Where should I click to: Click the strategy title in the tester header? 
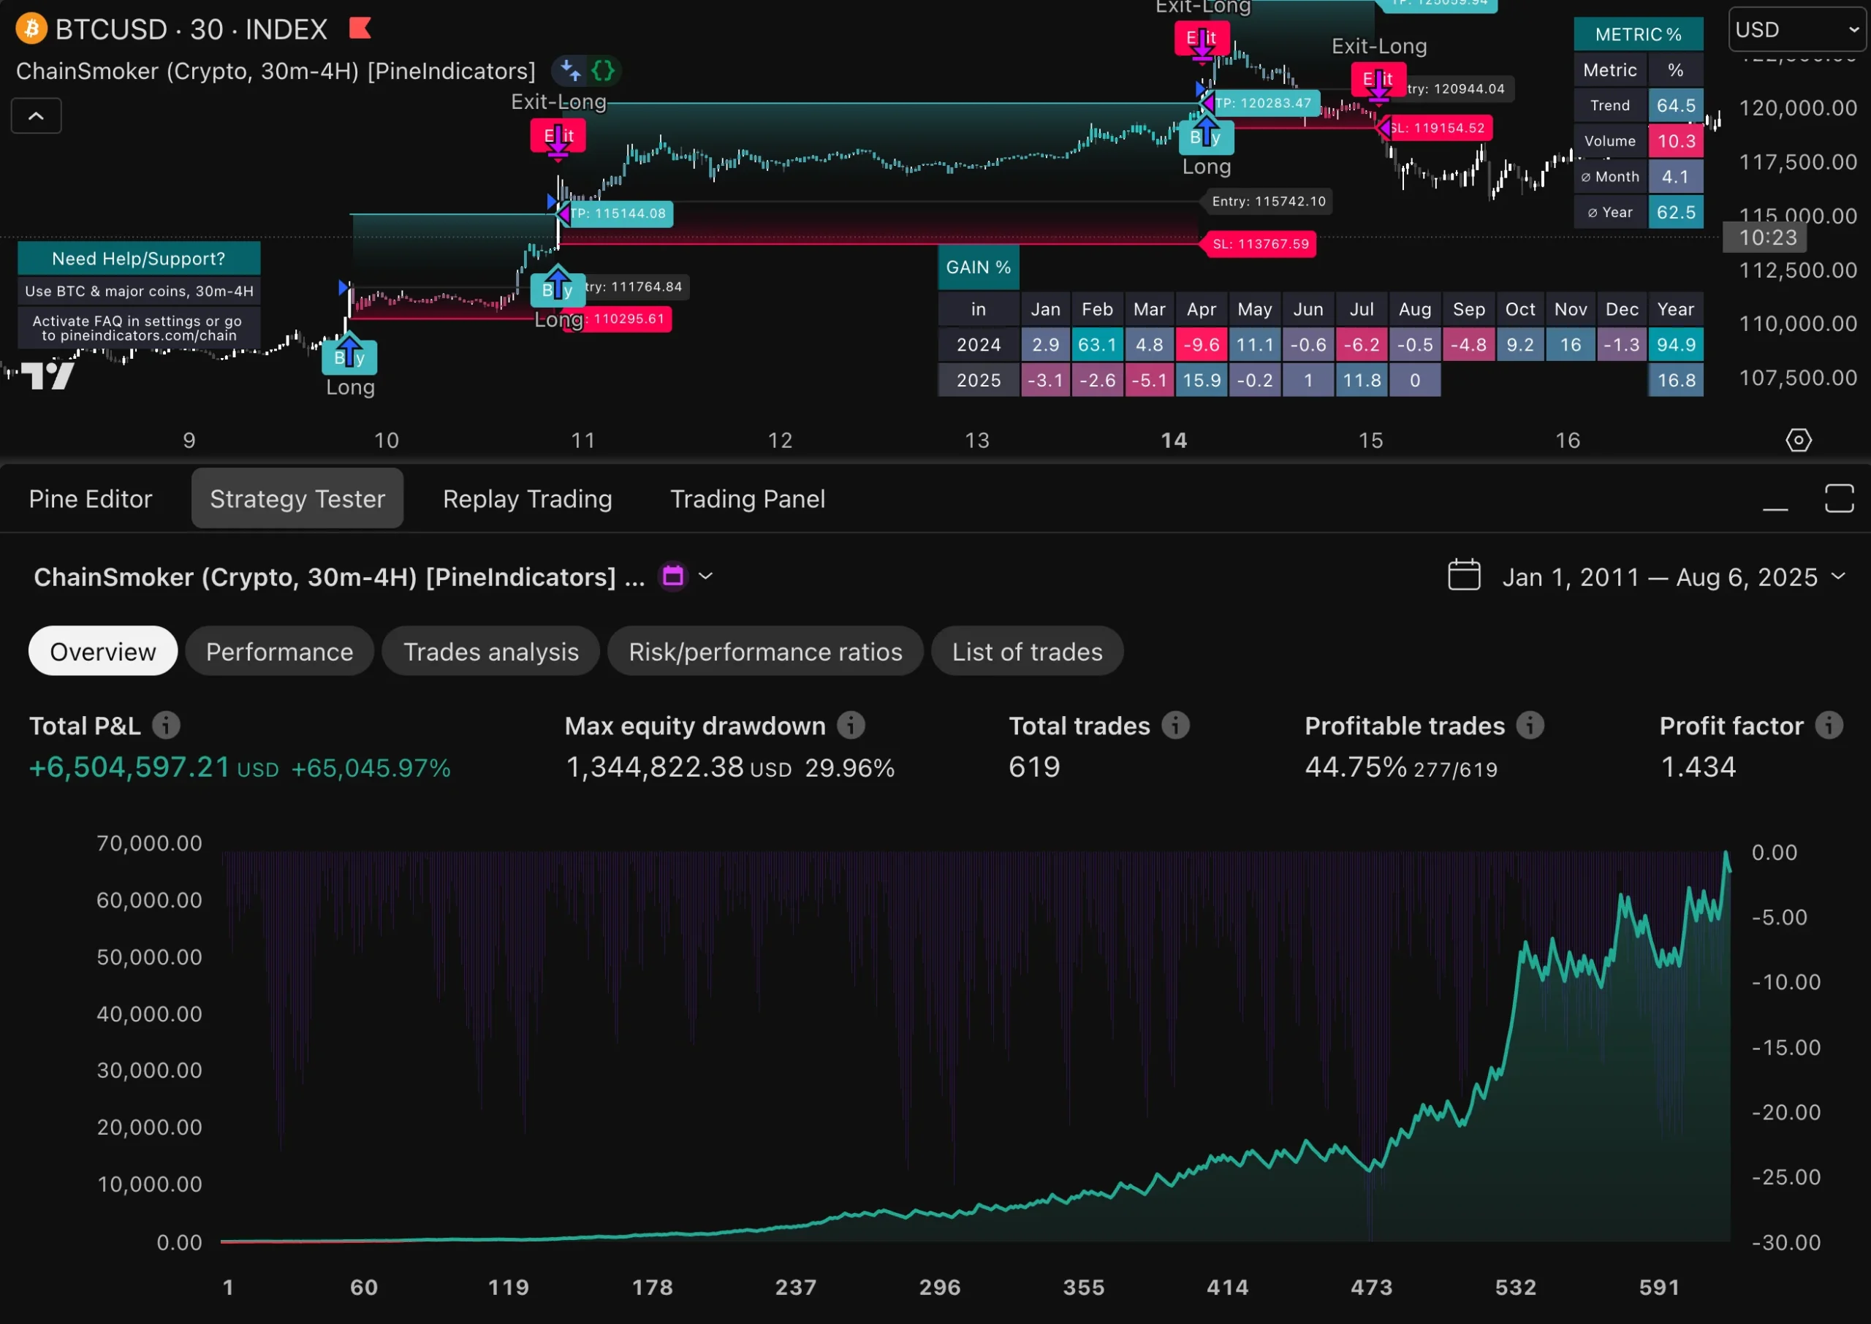click(339, 577)
